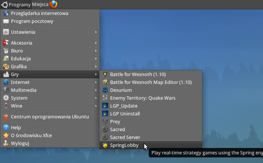The image size is (263, 163).
Task: Open Centrum oprogramowania Ubuntu entry
Action: pyautogui.click(x=50, y=117)
